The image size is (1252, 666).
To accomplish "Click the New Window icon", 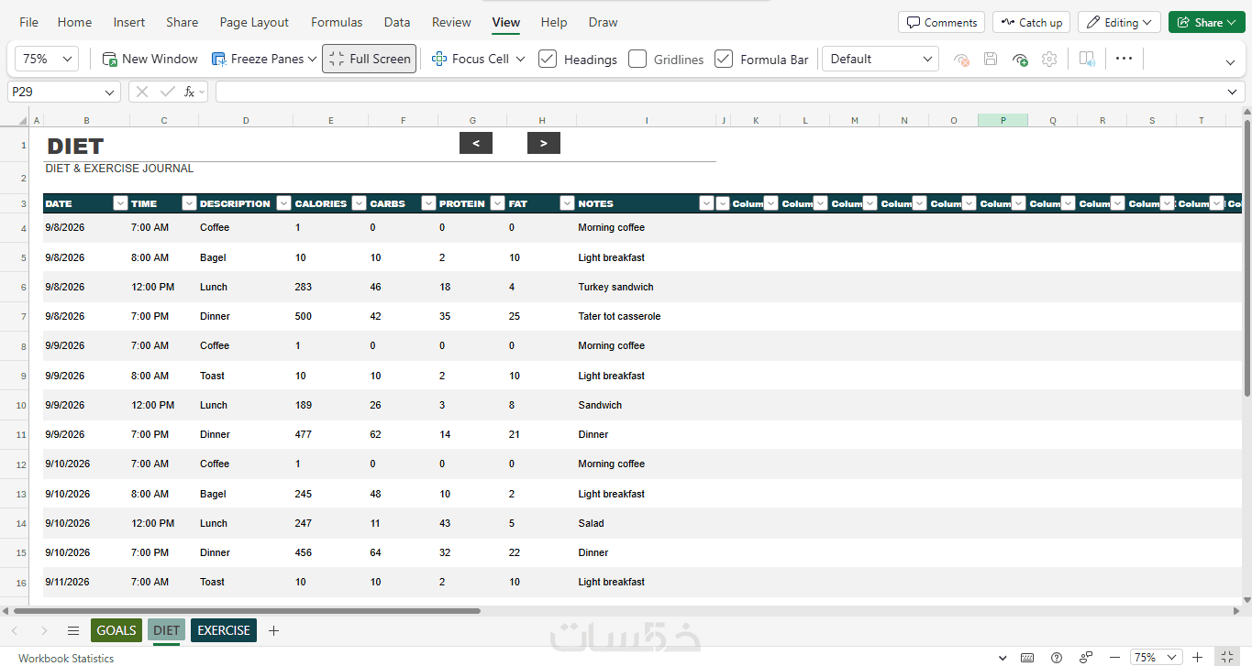I will pyautogui.click(x=109, y=59).
